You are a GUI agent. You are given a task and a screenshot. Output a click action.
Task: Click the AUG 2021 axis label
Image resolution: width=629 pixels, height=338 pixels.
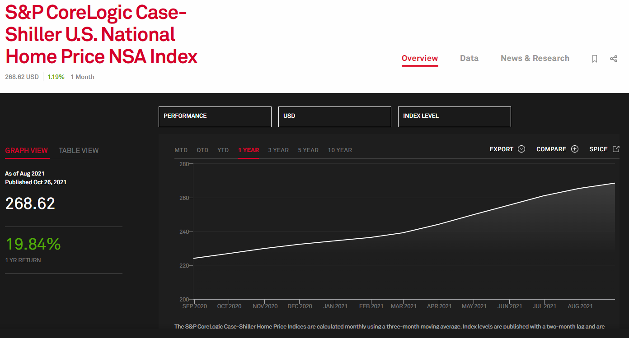click(x=580, y=306)
